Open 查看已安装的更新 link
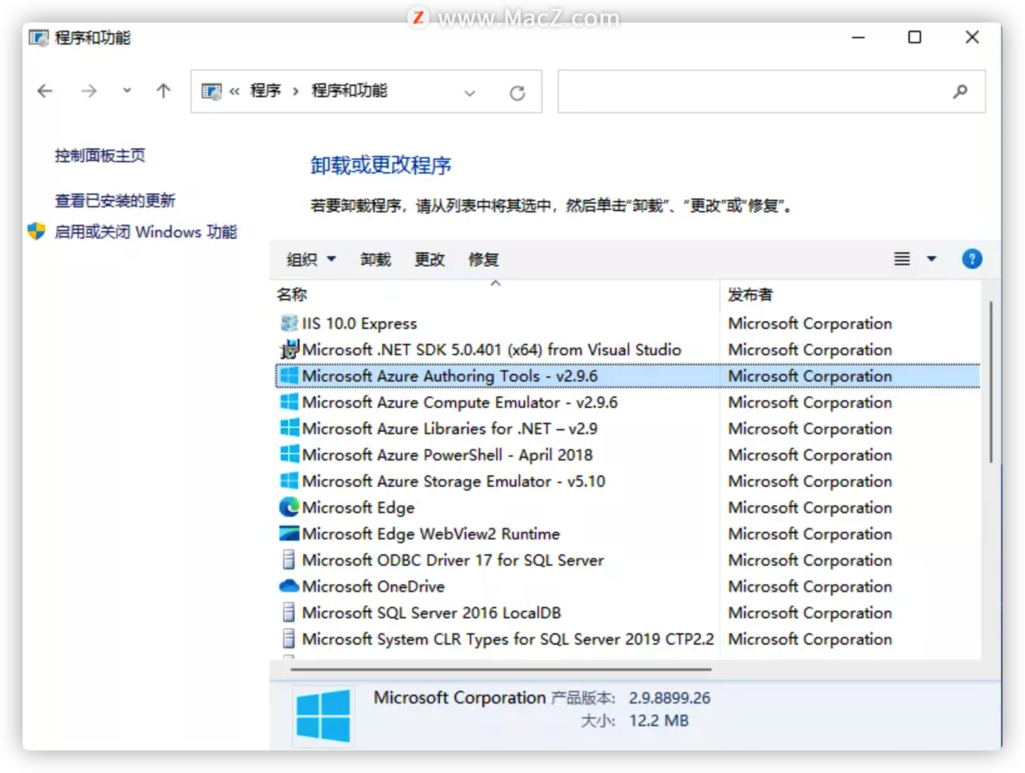This screenshot has height=773, width=1025. 115,200
